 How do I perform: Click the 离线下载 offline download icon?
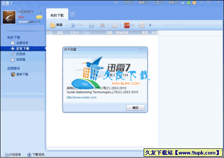(x=13, y=74)
